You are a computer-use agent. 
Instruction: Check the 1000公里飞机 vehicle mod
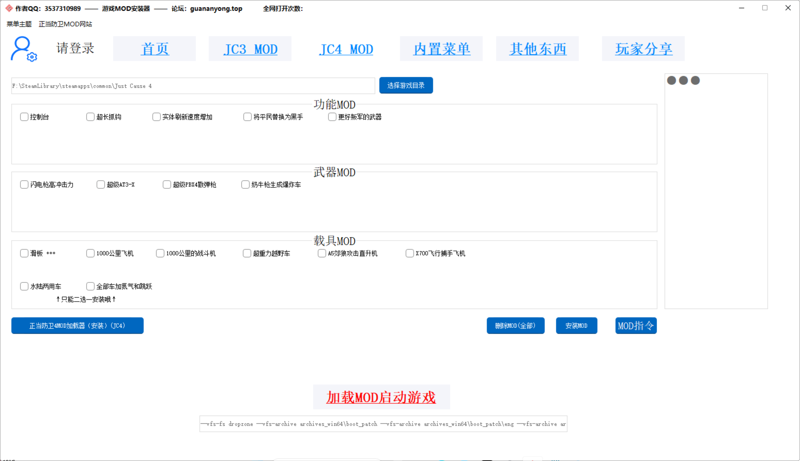pyautogui.click(x=90, y=253)
